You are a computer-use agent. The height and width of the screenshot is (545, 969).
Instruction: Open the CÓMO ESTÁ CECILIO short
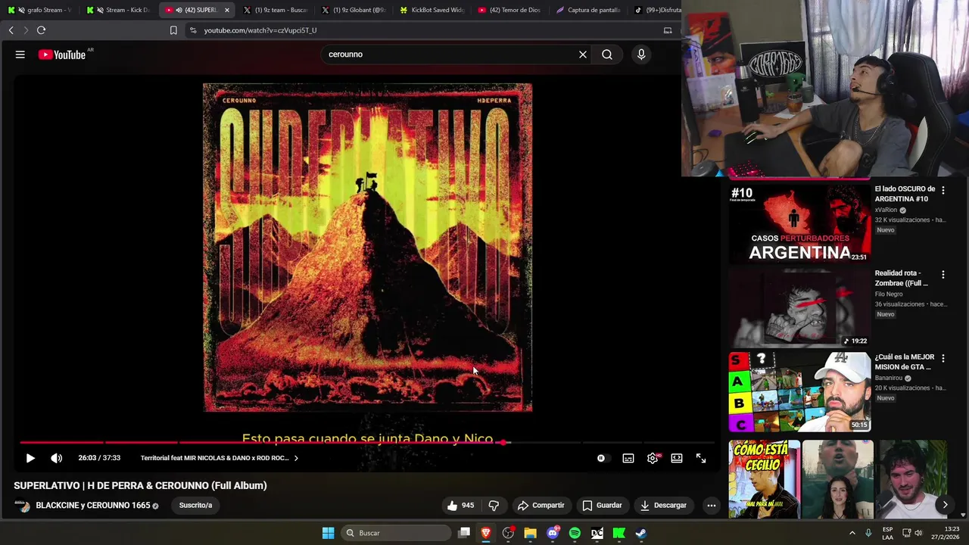coord(764,479)
